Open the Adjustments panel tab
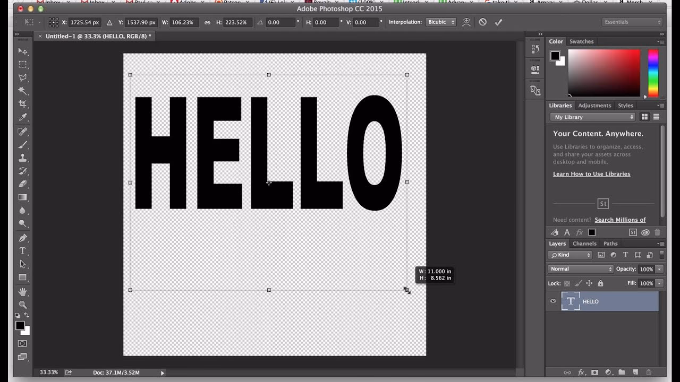This screenshot has height=382, width=680. click(594, 105)
